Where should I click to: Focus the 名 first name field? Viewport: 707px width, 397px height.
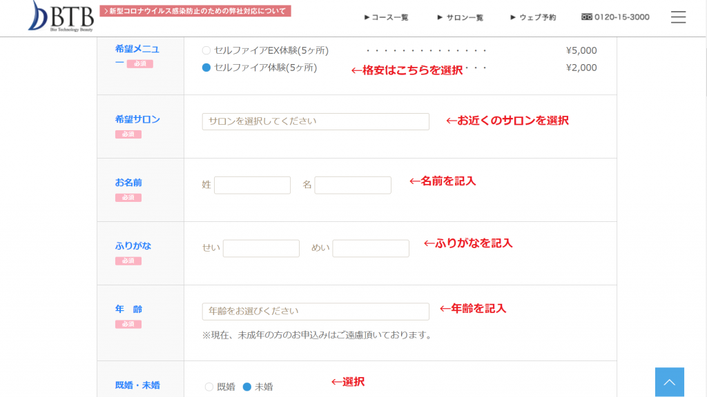(x=353, y=185)
